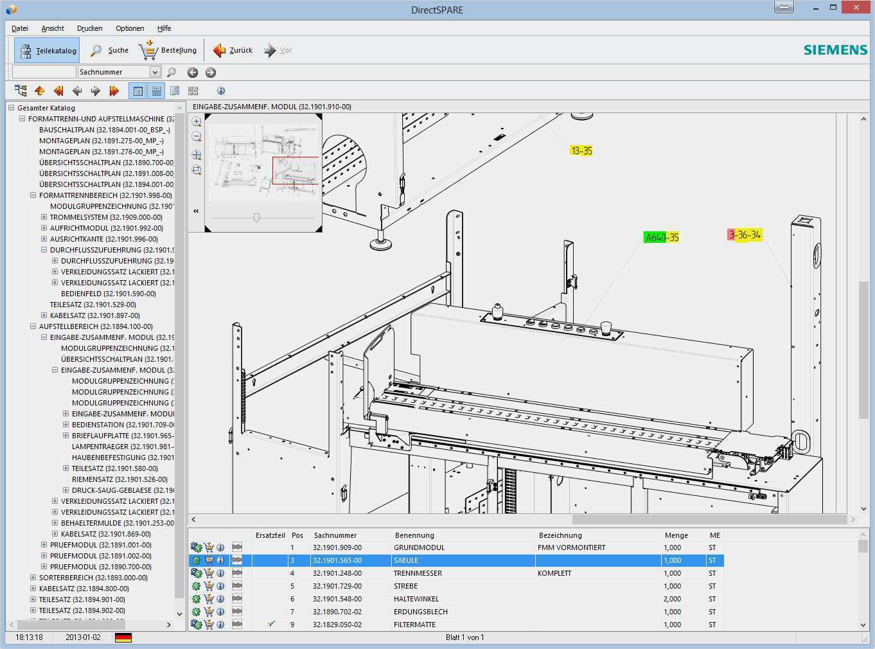Run search with magnifier beside Sachnummer
875x649 pixels.
click(x=172, y=72)
